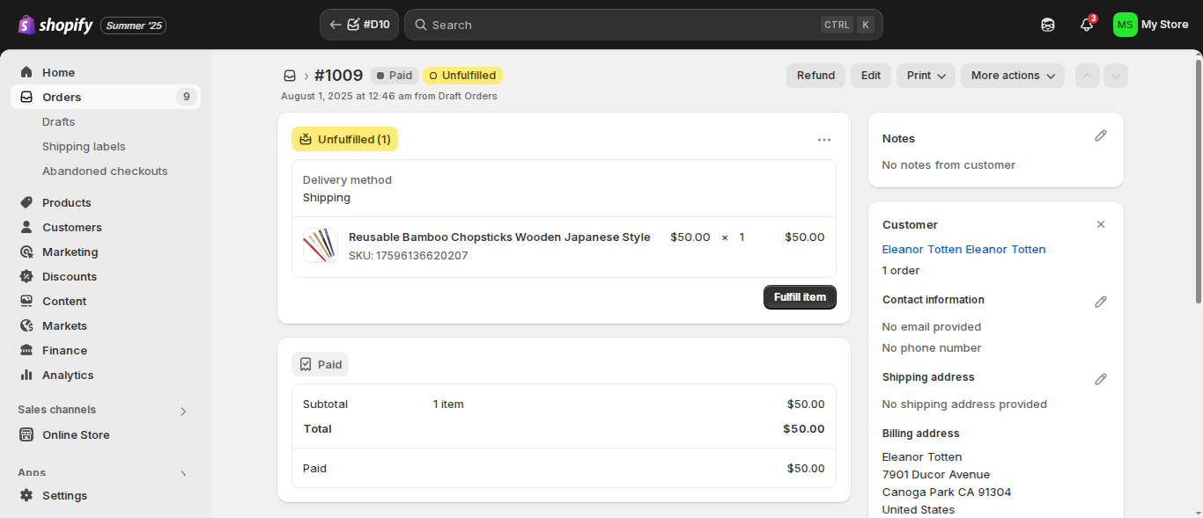Go back using the #D10 arrow button
The width and height of the screenshot is (1203, 518).
359,25
